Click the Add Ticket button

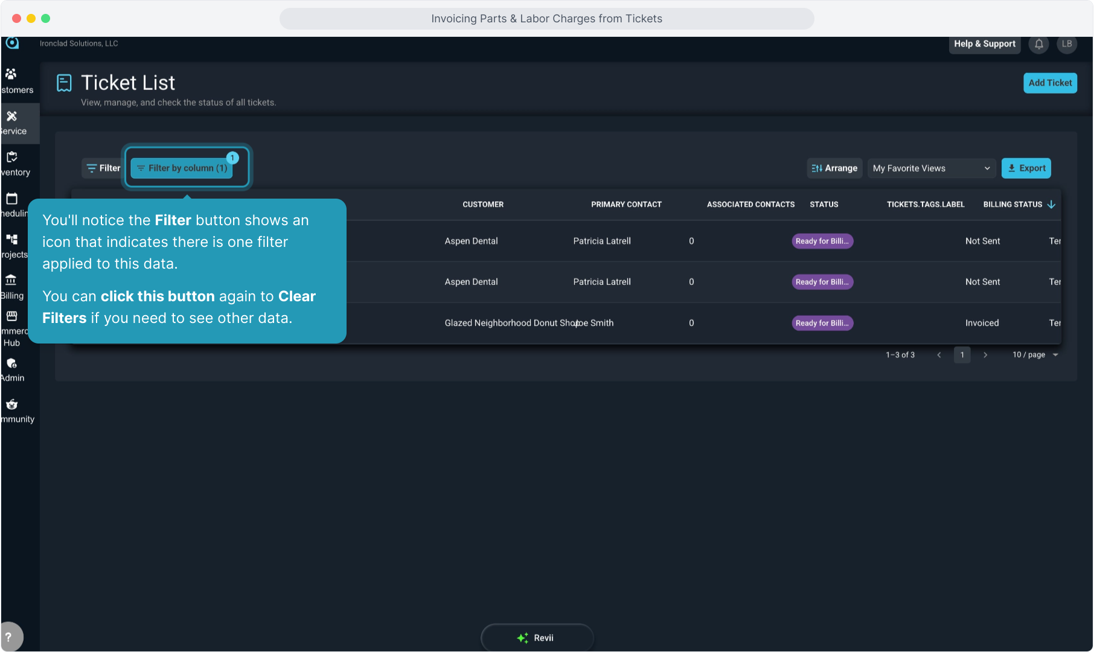[1050, 83]
